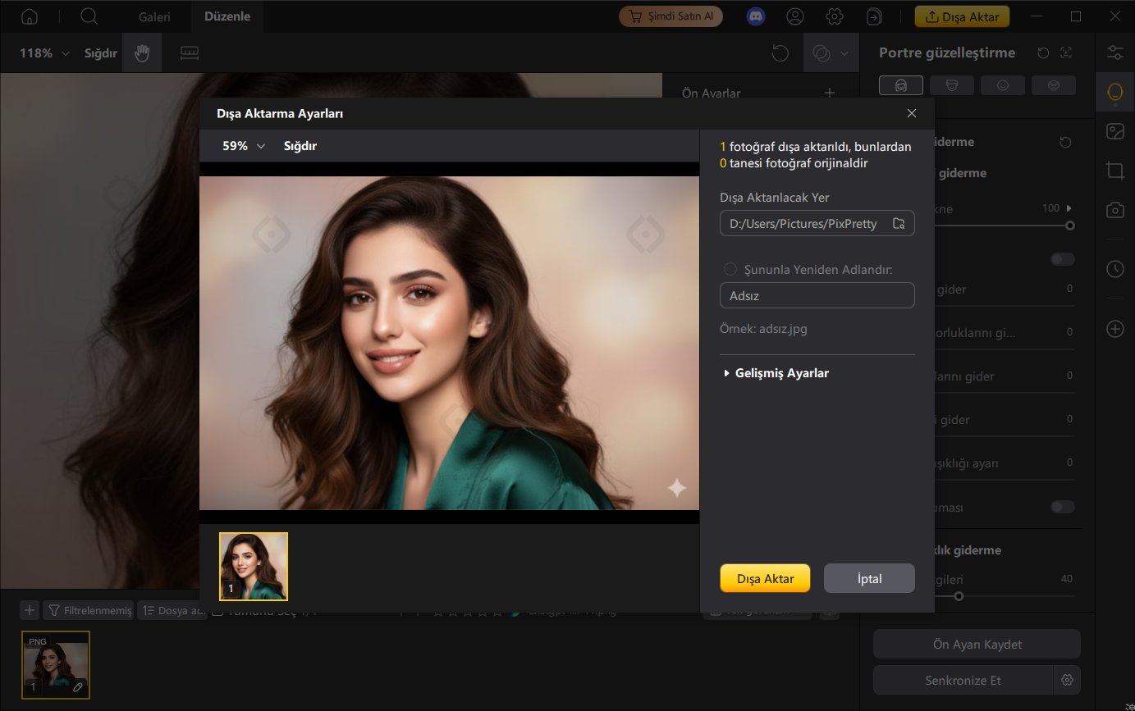
Task: Open the history clock icon in sidebar
Action: click(1114, 269)
